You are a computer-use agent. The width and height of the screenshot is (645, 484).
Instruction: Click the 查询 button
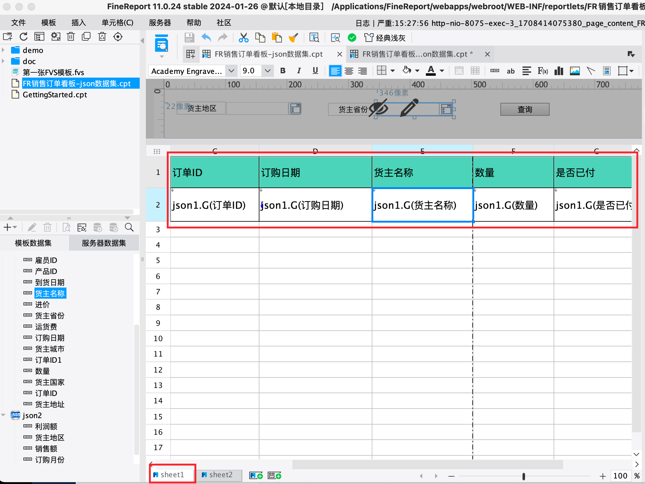pos(525,109)
